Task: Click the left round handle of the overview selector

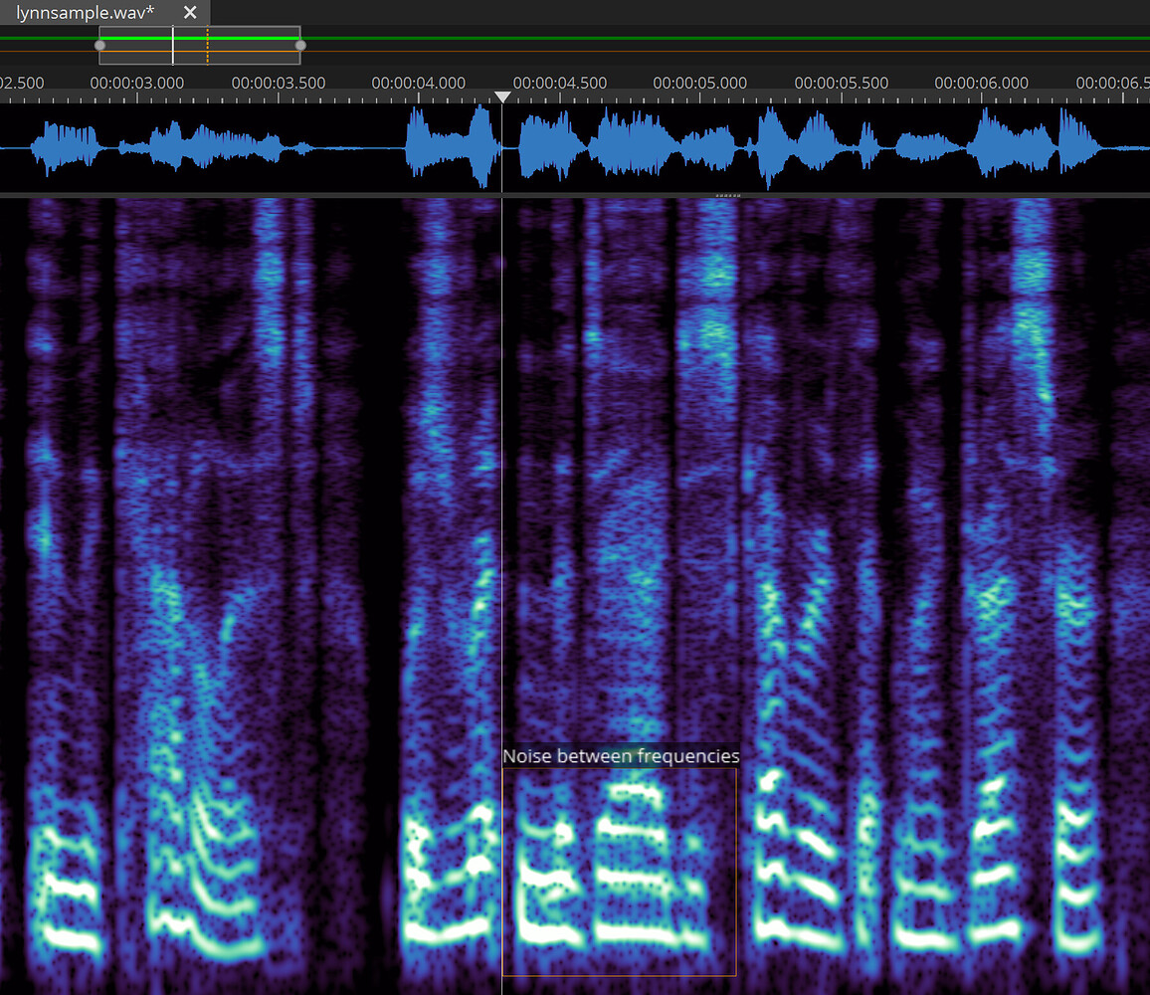Action: [x=99, y=44]
